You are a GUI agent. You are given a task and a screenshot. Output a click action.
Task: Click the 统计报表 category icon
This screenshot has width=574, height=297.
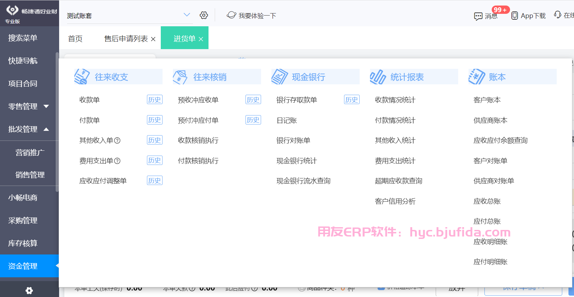378,77
